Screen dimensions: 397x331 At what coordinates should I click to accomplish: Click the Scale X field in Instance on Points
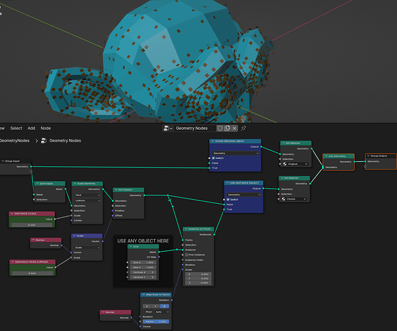(x=198, y=274)
